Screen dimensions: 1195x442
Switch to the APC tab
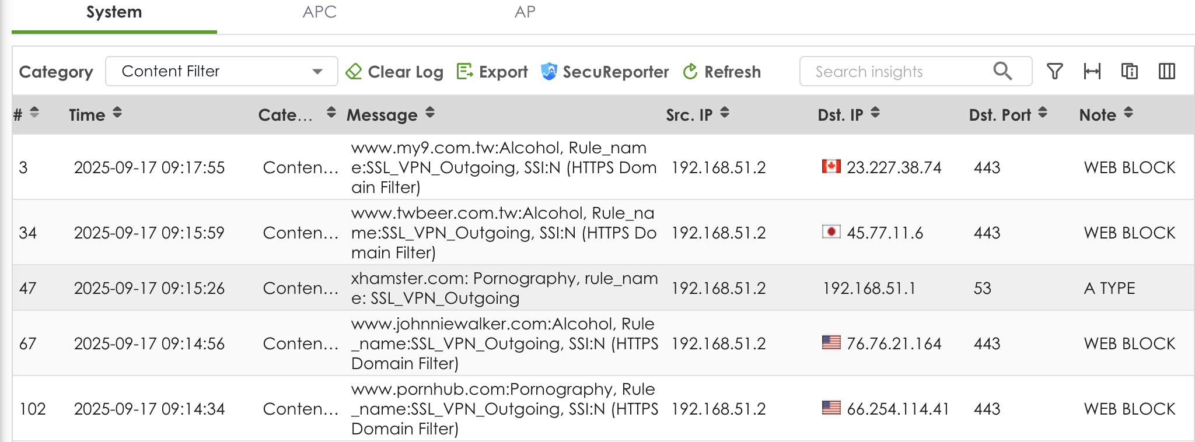(319, 12)
